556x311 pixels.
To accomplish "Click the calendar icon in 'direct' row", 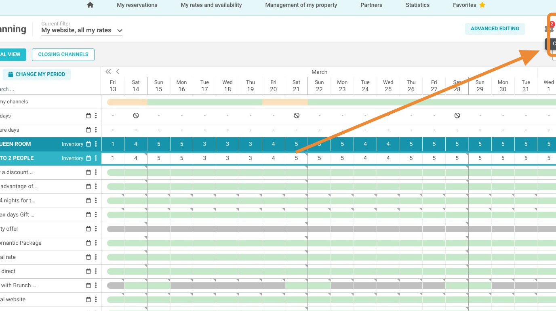I will click(88, 271).
